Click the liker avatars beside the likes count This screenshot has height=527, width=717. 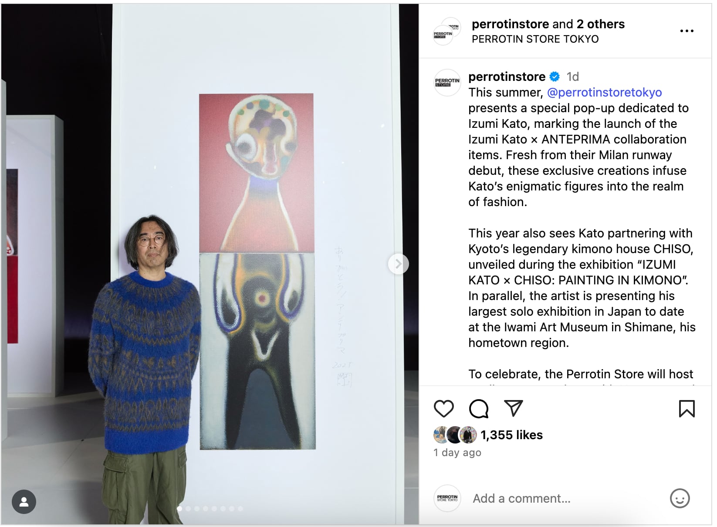click(x=455, y=435)
